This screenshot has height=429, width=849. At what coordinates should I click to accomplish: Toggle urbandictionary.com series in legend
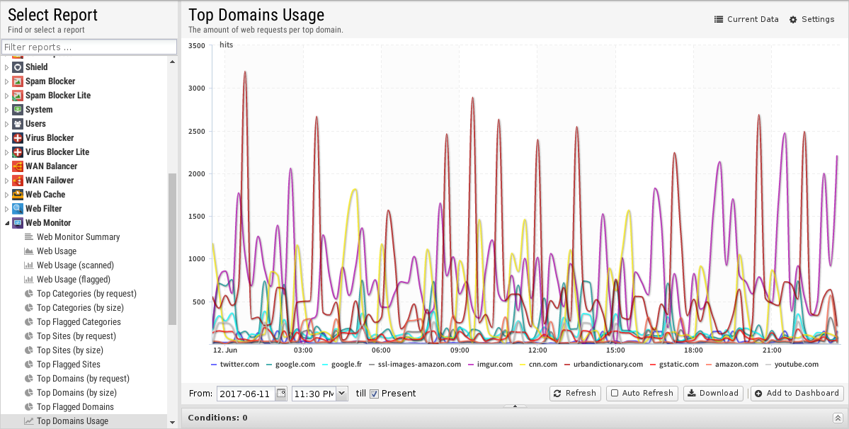[x=604, y=365]
